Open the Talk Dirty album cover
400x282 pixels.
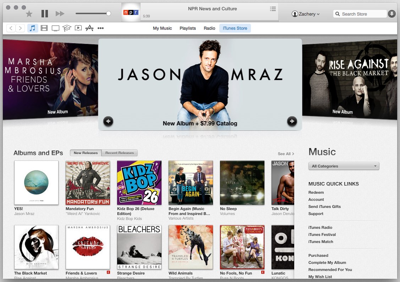point(283,183)
